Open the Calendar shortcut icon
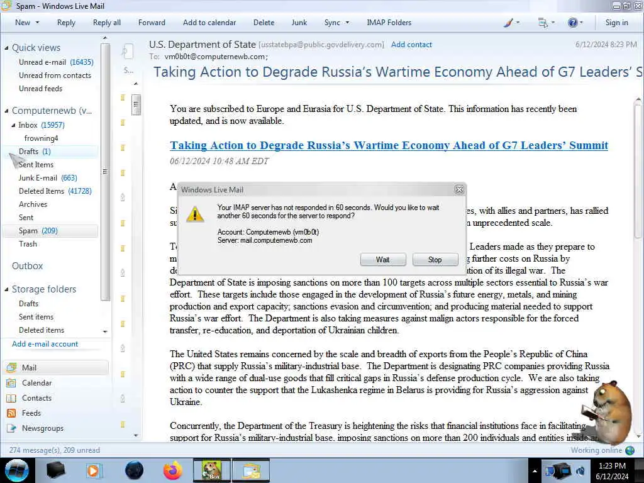This screenshot has height=483, width=644. pyautogui.click(x=11, y=383)
